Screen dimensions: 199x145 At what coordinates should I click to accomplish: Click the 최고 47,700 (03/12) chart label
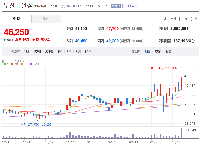pos(167,68)
